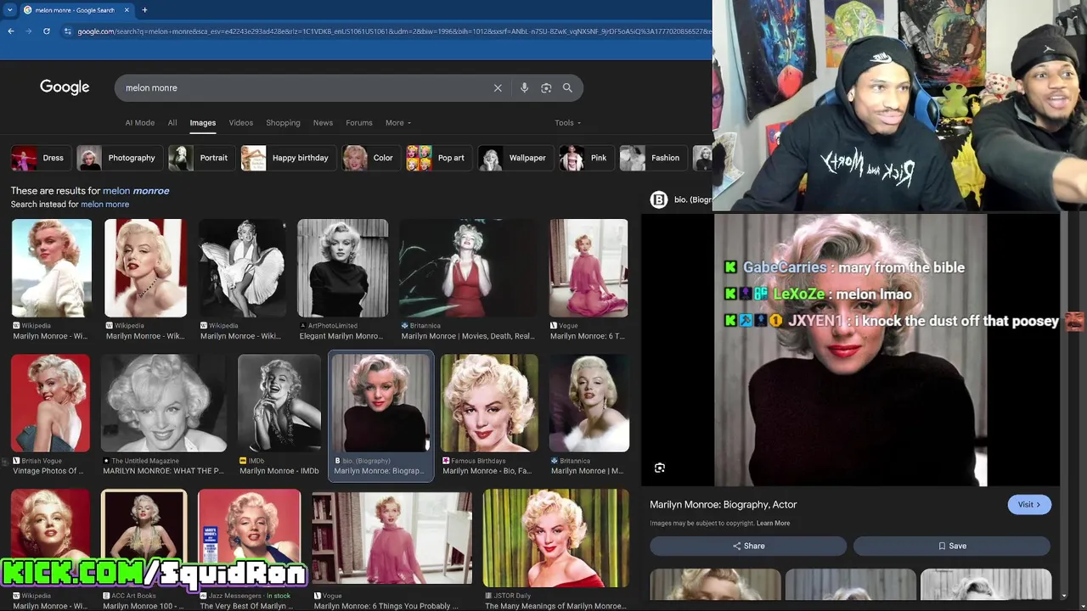Click the Save button
1087x611 pixels.
952,546
